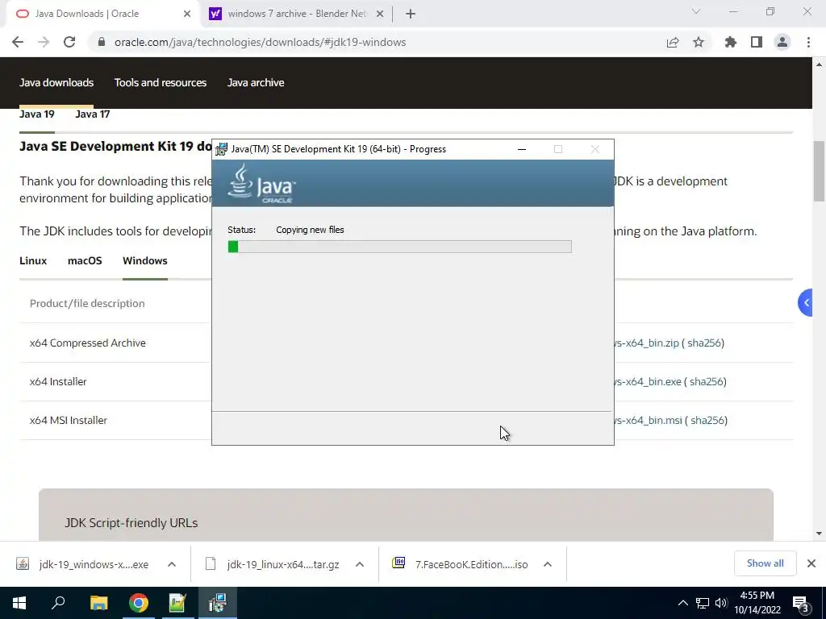Minimize the Java installer window
This screenshot has height=619, width=826.
point(522,149)
